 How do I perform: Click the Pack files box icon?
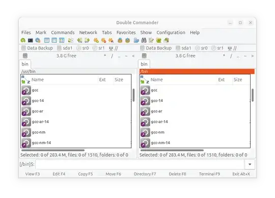point(120,40)
